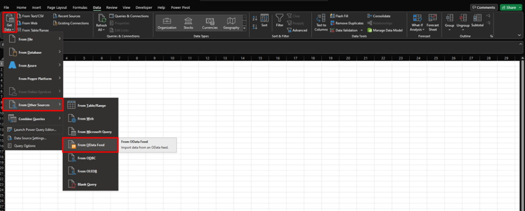Switch to the Formulas tab
Image resolution: width=525 pixels, height=211 pixels.
(80, 7)
